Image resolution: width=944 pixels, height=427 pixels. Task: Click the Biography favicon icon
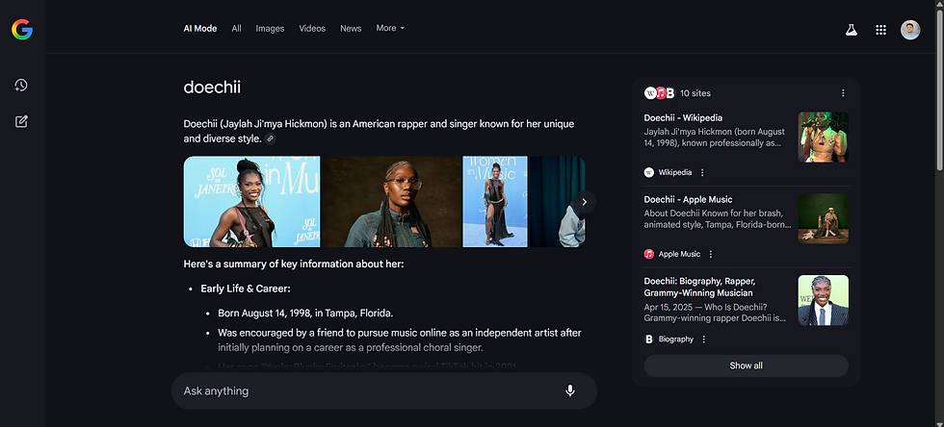(649, 339)
